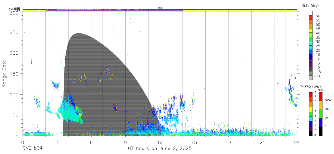
Task: Click the 200 tick on Range Gate axis
Action: click(x=14, y=53)
